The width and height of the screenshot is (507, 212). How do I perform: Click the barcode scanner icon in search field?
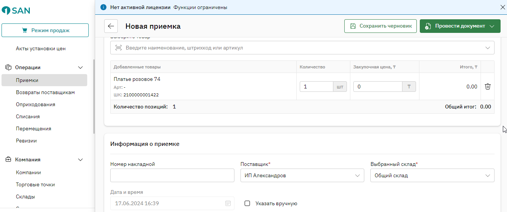[x=119, y=48]
